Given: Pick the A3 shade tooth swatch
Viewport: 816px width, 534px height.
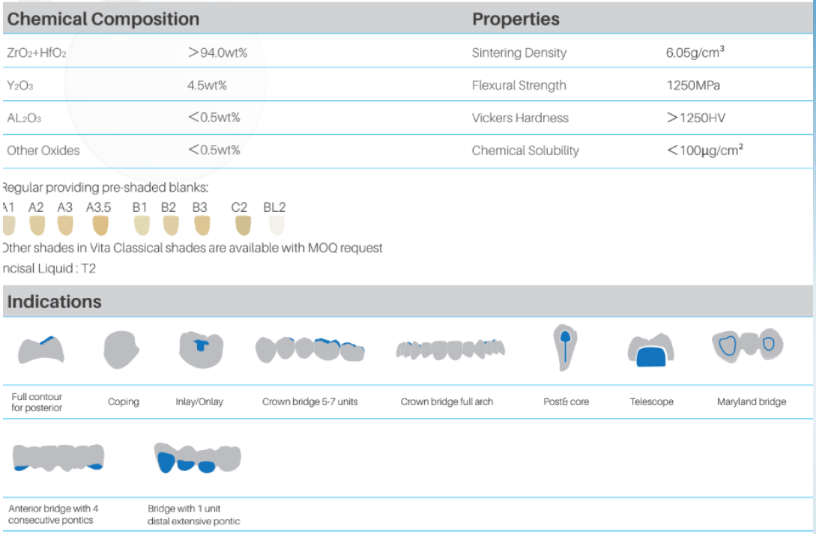Looking at the screenshot, I should pos(65,225).
